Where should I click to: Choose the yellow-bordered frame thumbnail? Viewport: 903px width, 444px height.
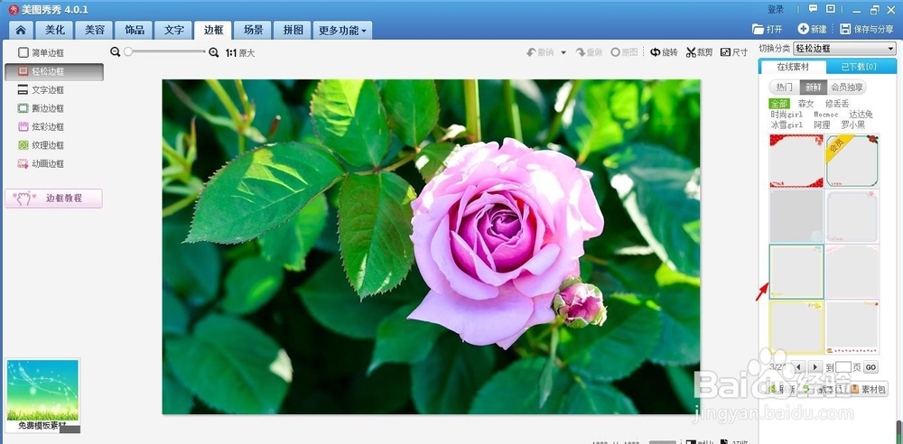796,327
